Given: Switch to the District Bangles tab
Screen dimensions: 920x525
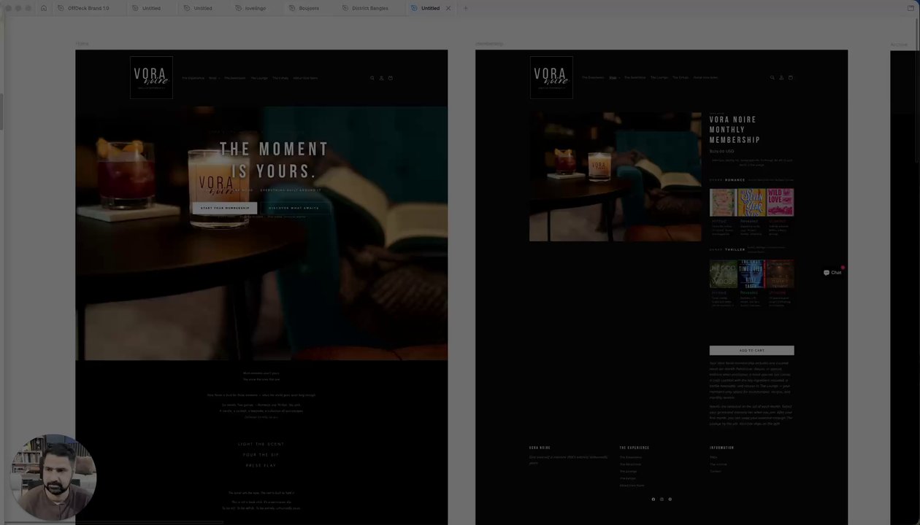Looking at the screenshot, I should pyautogui.click(x=365, y=8).
